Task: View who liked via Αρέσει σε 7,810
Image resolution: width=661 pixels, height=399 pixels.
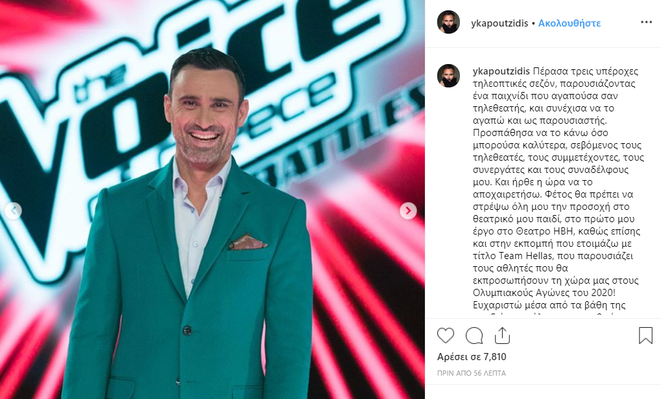Action: [x=472, y=357]
